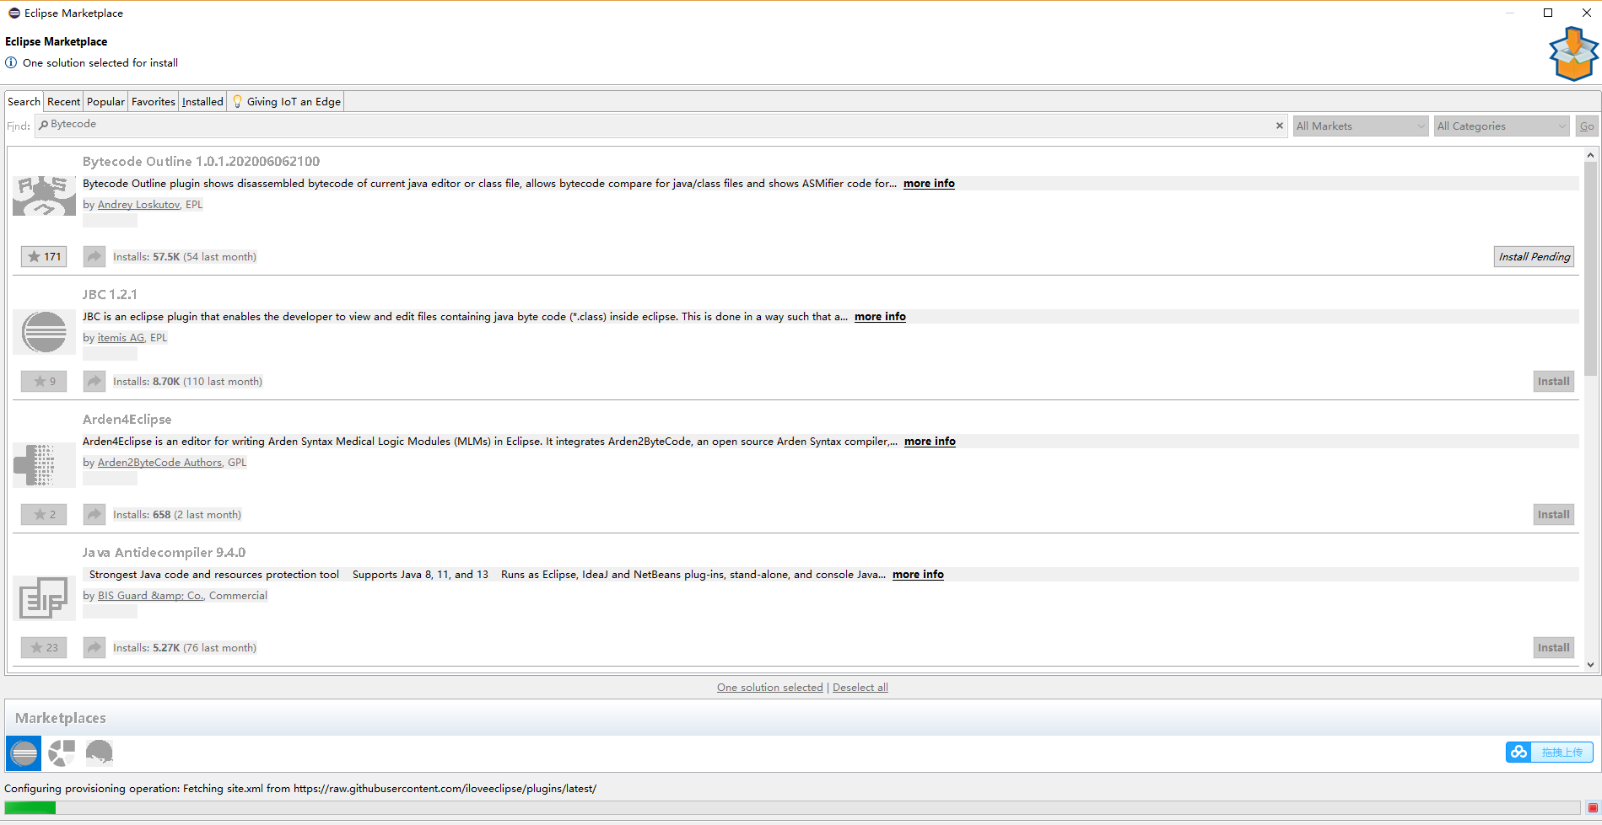Screen dimensions: 1602x825
Task: Click the third marketplace icon at bottom
Action: [100, 753]
